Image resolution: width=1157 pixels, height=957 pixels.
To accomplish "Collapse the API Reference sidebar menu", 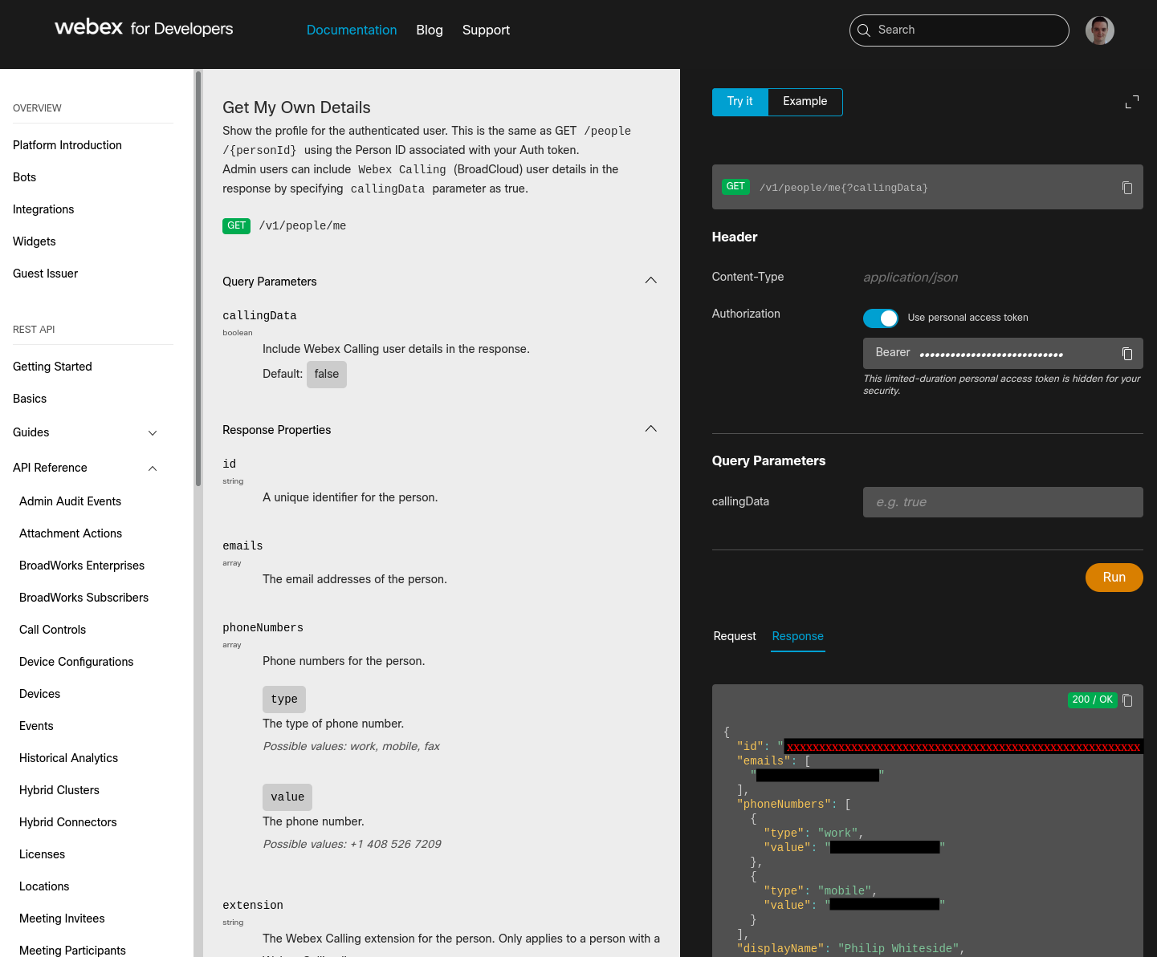I will click(153, 468).
